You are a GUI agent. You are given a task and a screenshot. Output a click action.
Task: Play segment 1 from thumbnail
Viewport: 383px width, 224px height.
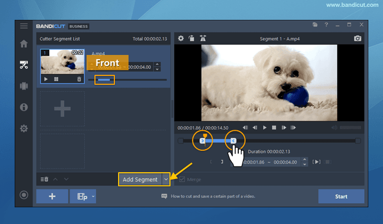click(46, 79)
